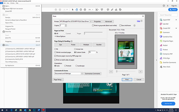179x112 pixels.
Task: Click the Windows Start button
Action: 2,110
